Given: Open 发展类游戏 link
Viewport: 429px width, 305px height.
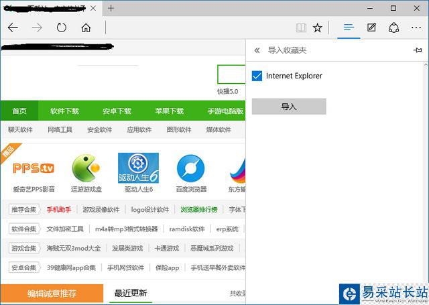Looking at the screenshot, I should click(x=127, y=248).
